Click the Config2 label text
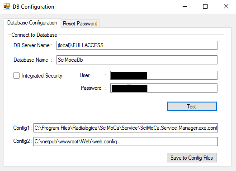Image resolution: width=236 pixels, height=171 pixels. click(22, 141)
